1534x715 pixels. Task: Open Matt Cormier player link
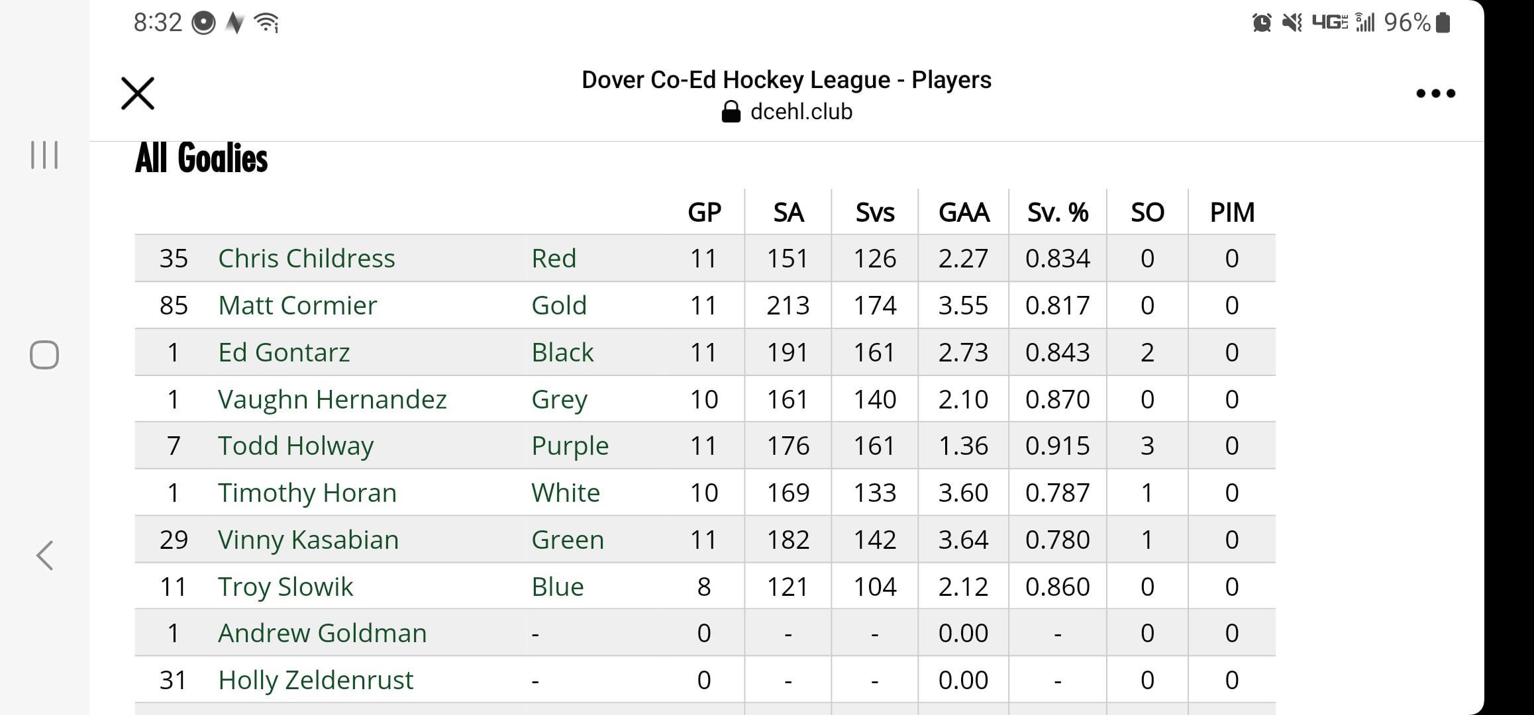297,305
